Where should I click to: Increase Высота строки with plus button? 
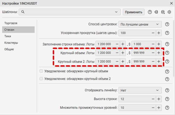click(x=159, y=99)
